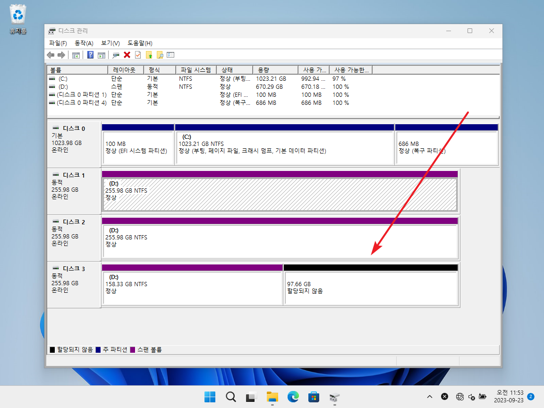The height and width of the screenshot is (408, 544).
Task: Open the Windows Start button
Action: click(x=210, y=397)
